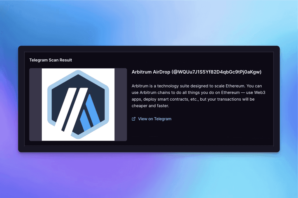Select the Arbitrum logo thumbnail image
298x198 pixels.
tap(78, 104)
